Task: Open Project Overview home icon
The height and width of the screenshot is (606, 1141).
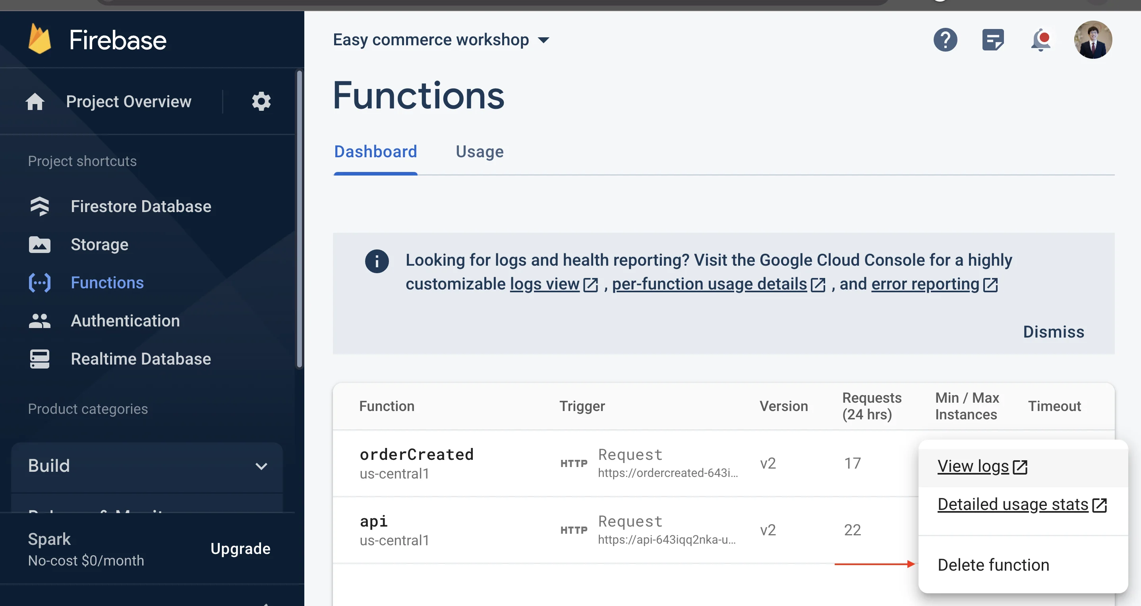Action: (35, 102)
